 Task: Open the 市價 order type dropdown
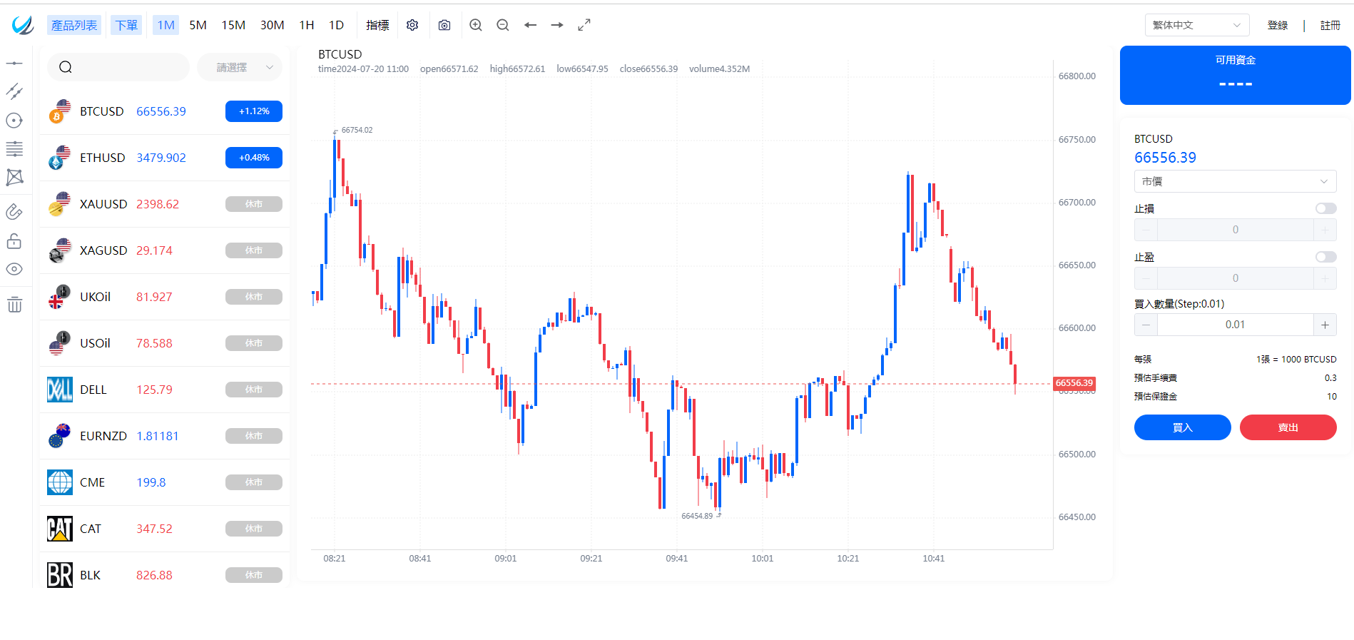1235,181
